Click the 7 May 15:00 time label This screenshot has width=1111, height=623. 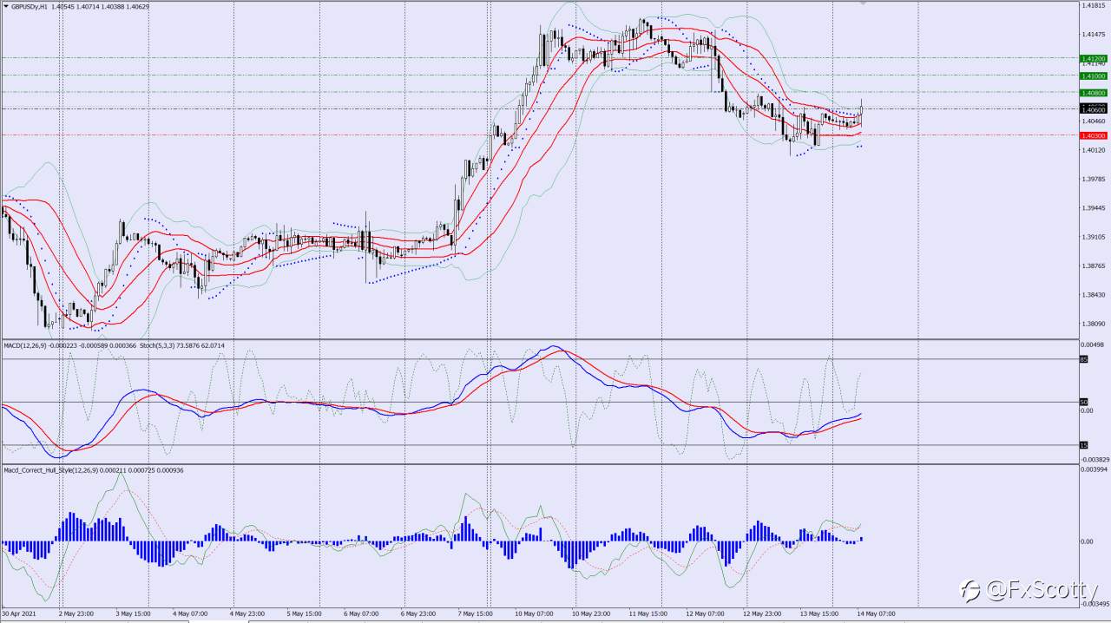point(476,613)
